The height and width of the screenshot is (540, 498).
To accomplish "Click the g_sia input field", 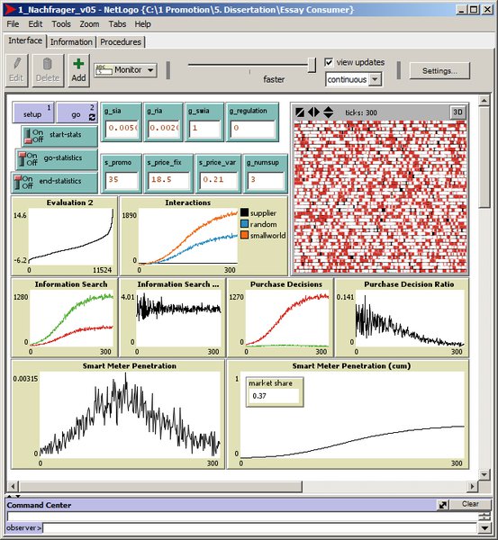I will click(x=122, y=128).
